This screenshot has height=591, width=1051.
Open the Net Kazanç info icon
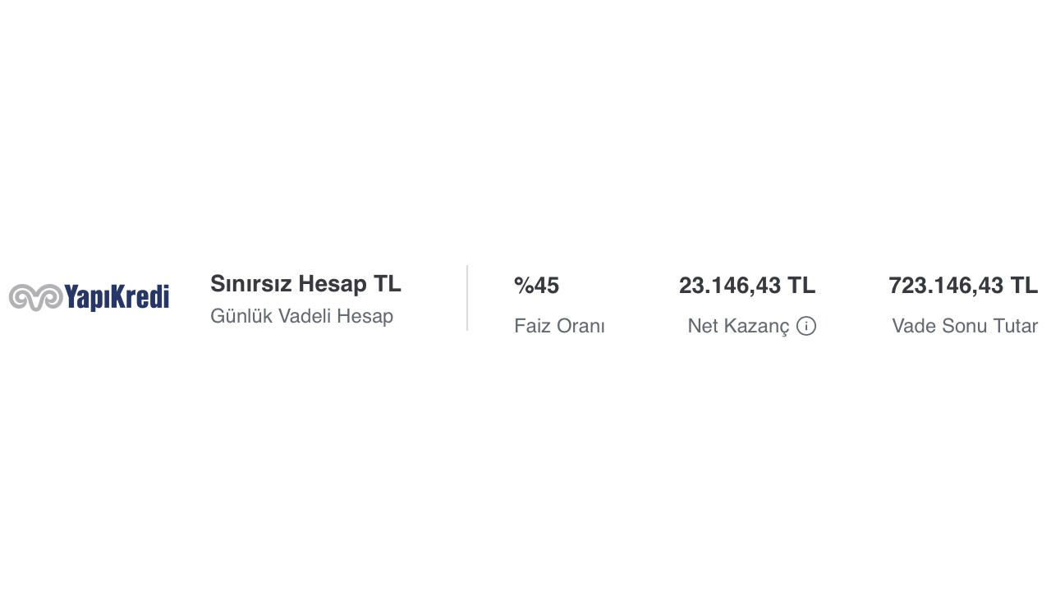pos(806,327)
